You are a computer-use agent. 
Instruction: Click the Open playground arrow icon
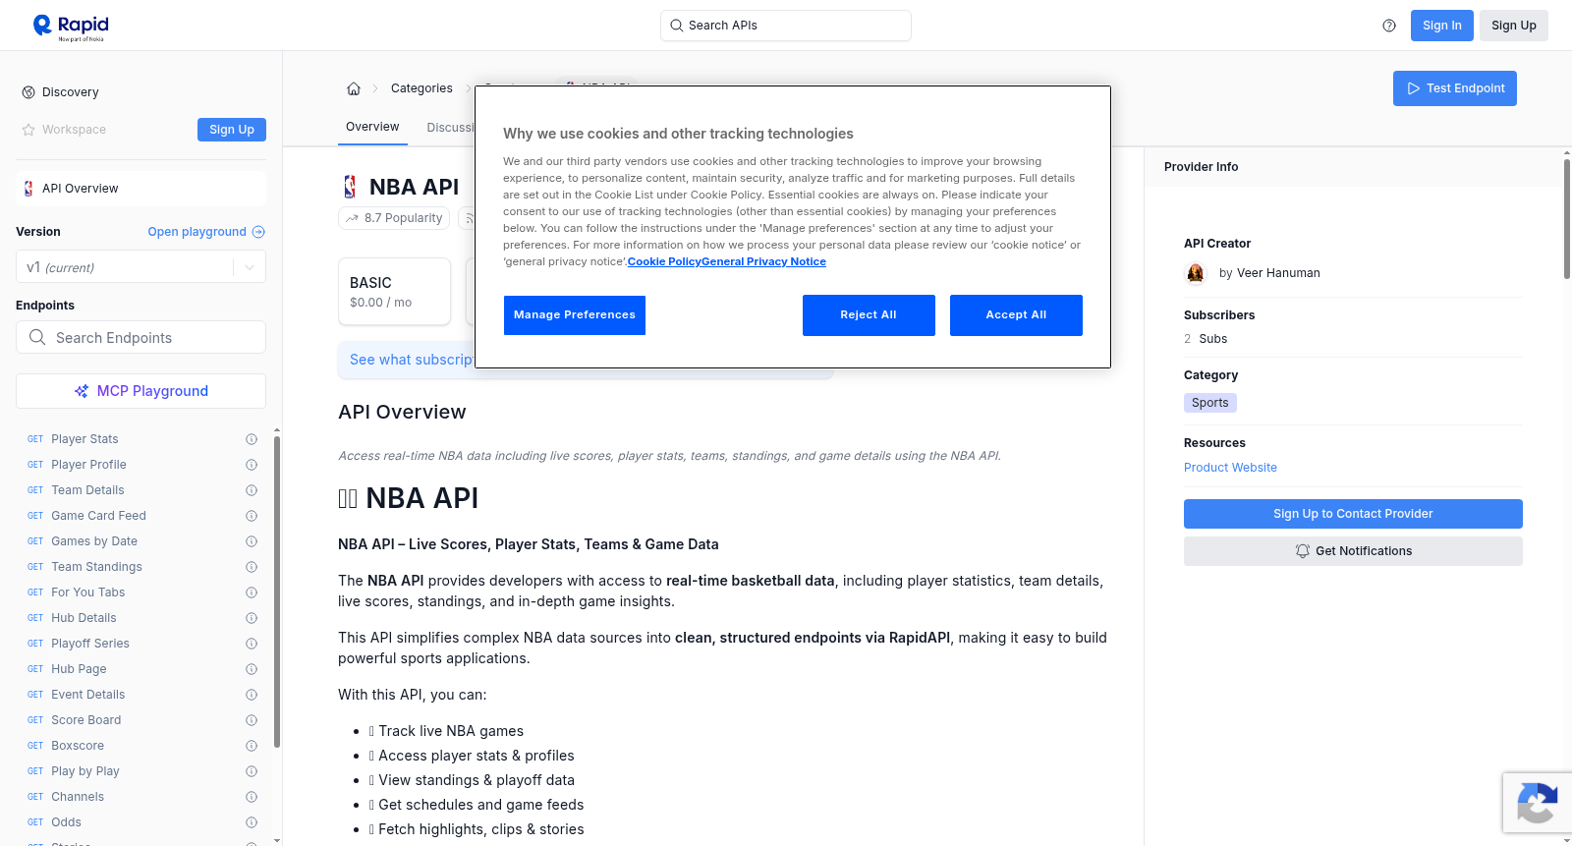click(258, 232)
